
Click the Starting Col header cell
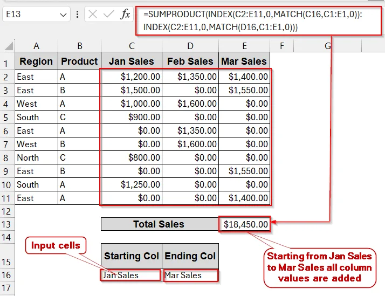132,256
